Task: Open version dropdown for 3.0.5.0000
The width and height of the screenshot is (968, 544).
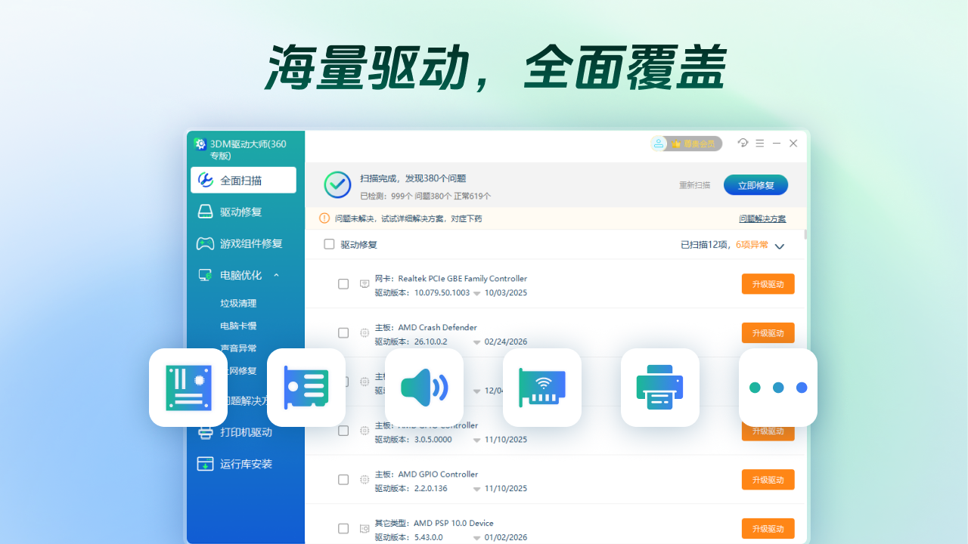Action: pyautogui.click(x=477, y=440)
